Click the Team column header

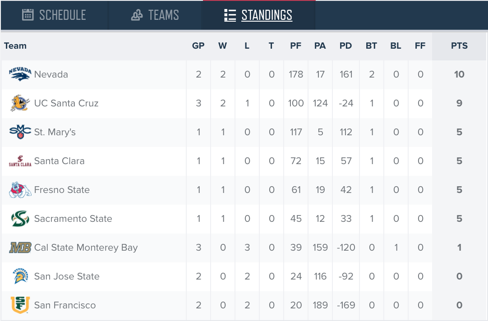(x=15, y=46)
